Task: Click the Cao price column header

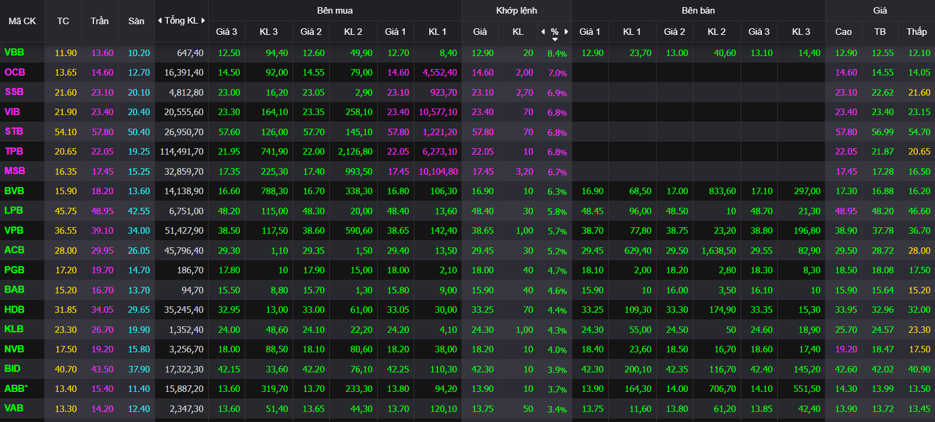Action: 843,32
